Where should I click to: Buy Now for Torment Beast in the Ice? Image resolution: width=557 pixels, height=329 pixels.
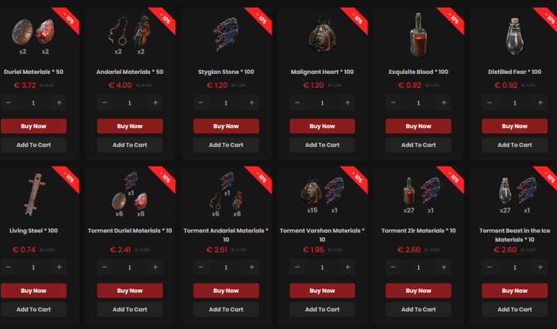click(515, 291)
